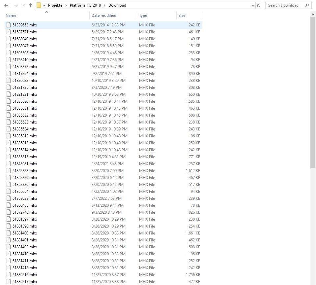Select file name 51881402.mhx

click(25, 247)
